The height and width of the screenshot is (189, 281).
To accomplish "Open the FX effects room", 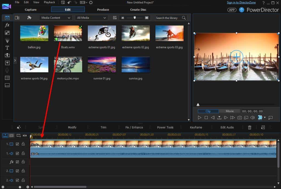I will [7, 25].
